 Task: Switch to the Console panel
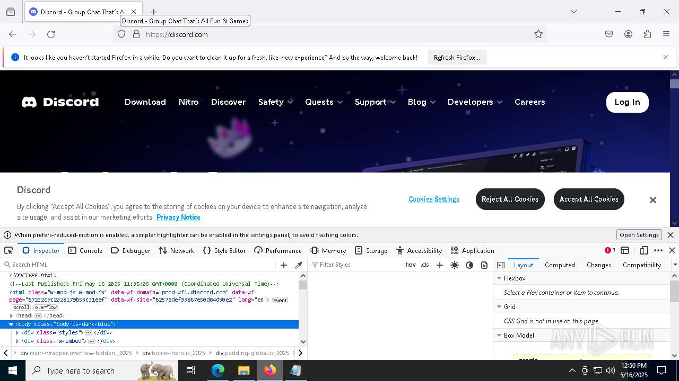[85, 250]
